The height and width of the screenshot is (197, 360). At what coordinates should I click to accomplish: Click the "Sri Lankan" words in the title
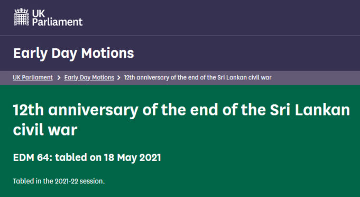point(310,110)
